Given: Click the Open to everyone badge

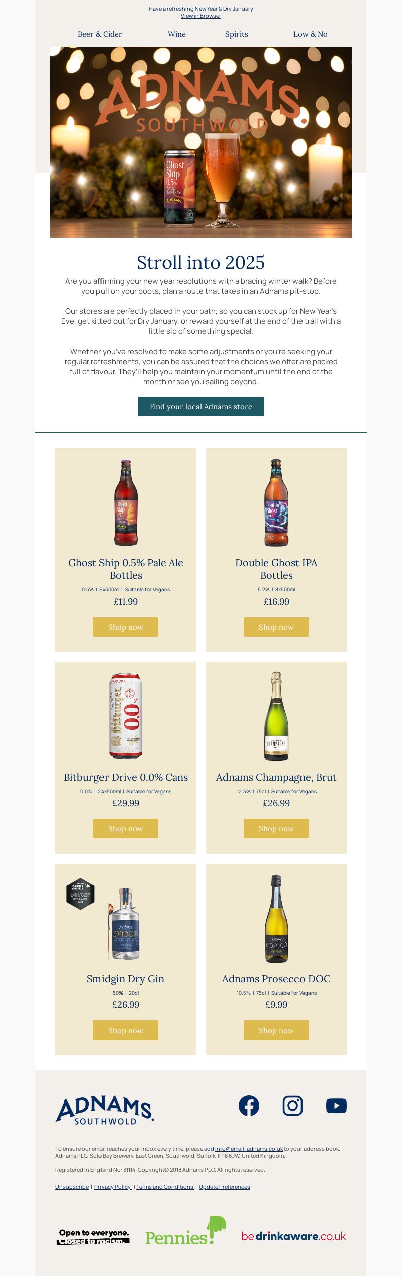Looking at the screenshot, I should tap(93, 1237).
